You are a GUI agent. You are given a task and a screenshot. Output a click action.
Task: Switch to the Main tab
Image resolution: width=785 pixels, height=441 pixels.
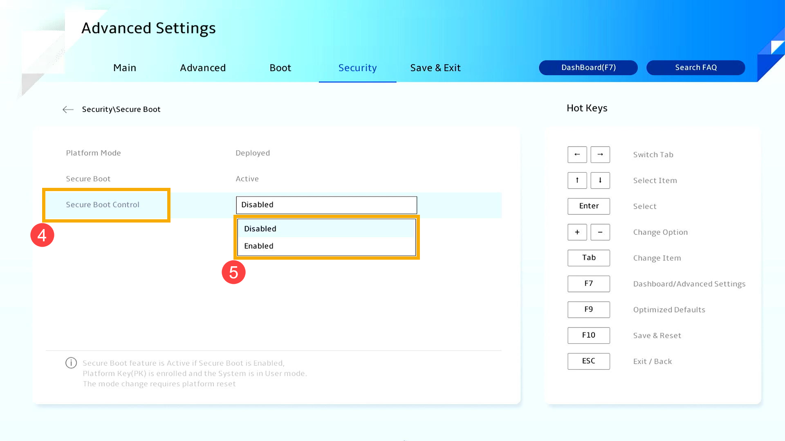click(x=125, y=68)
